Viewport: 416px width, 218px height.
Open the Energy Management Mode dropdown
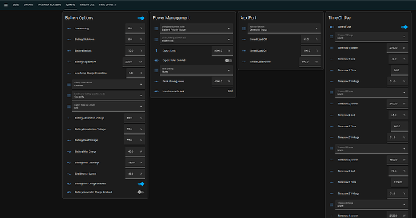197,28
